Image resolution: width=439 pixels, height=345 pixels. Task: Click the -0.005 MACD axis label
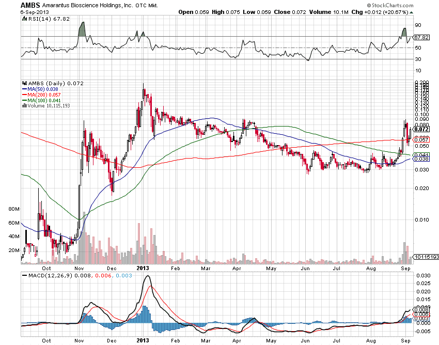[422, 331]
